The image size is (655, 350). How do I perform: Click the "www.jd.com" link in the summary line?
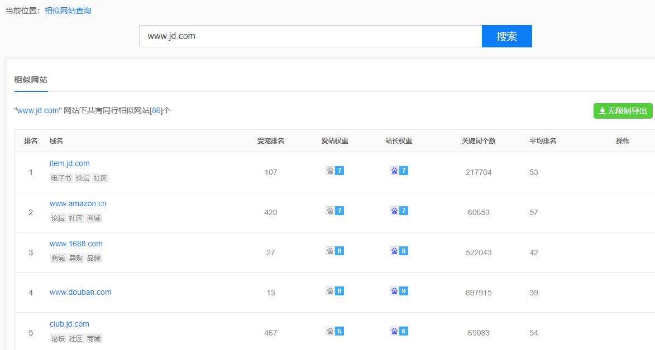38,110
